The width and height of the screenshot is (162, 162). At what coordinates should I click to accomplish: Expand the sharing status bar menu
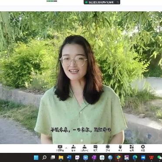118,2
